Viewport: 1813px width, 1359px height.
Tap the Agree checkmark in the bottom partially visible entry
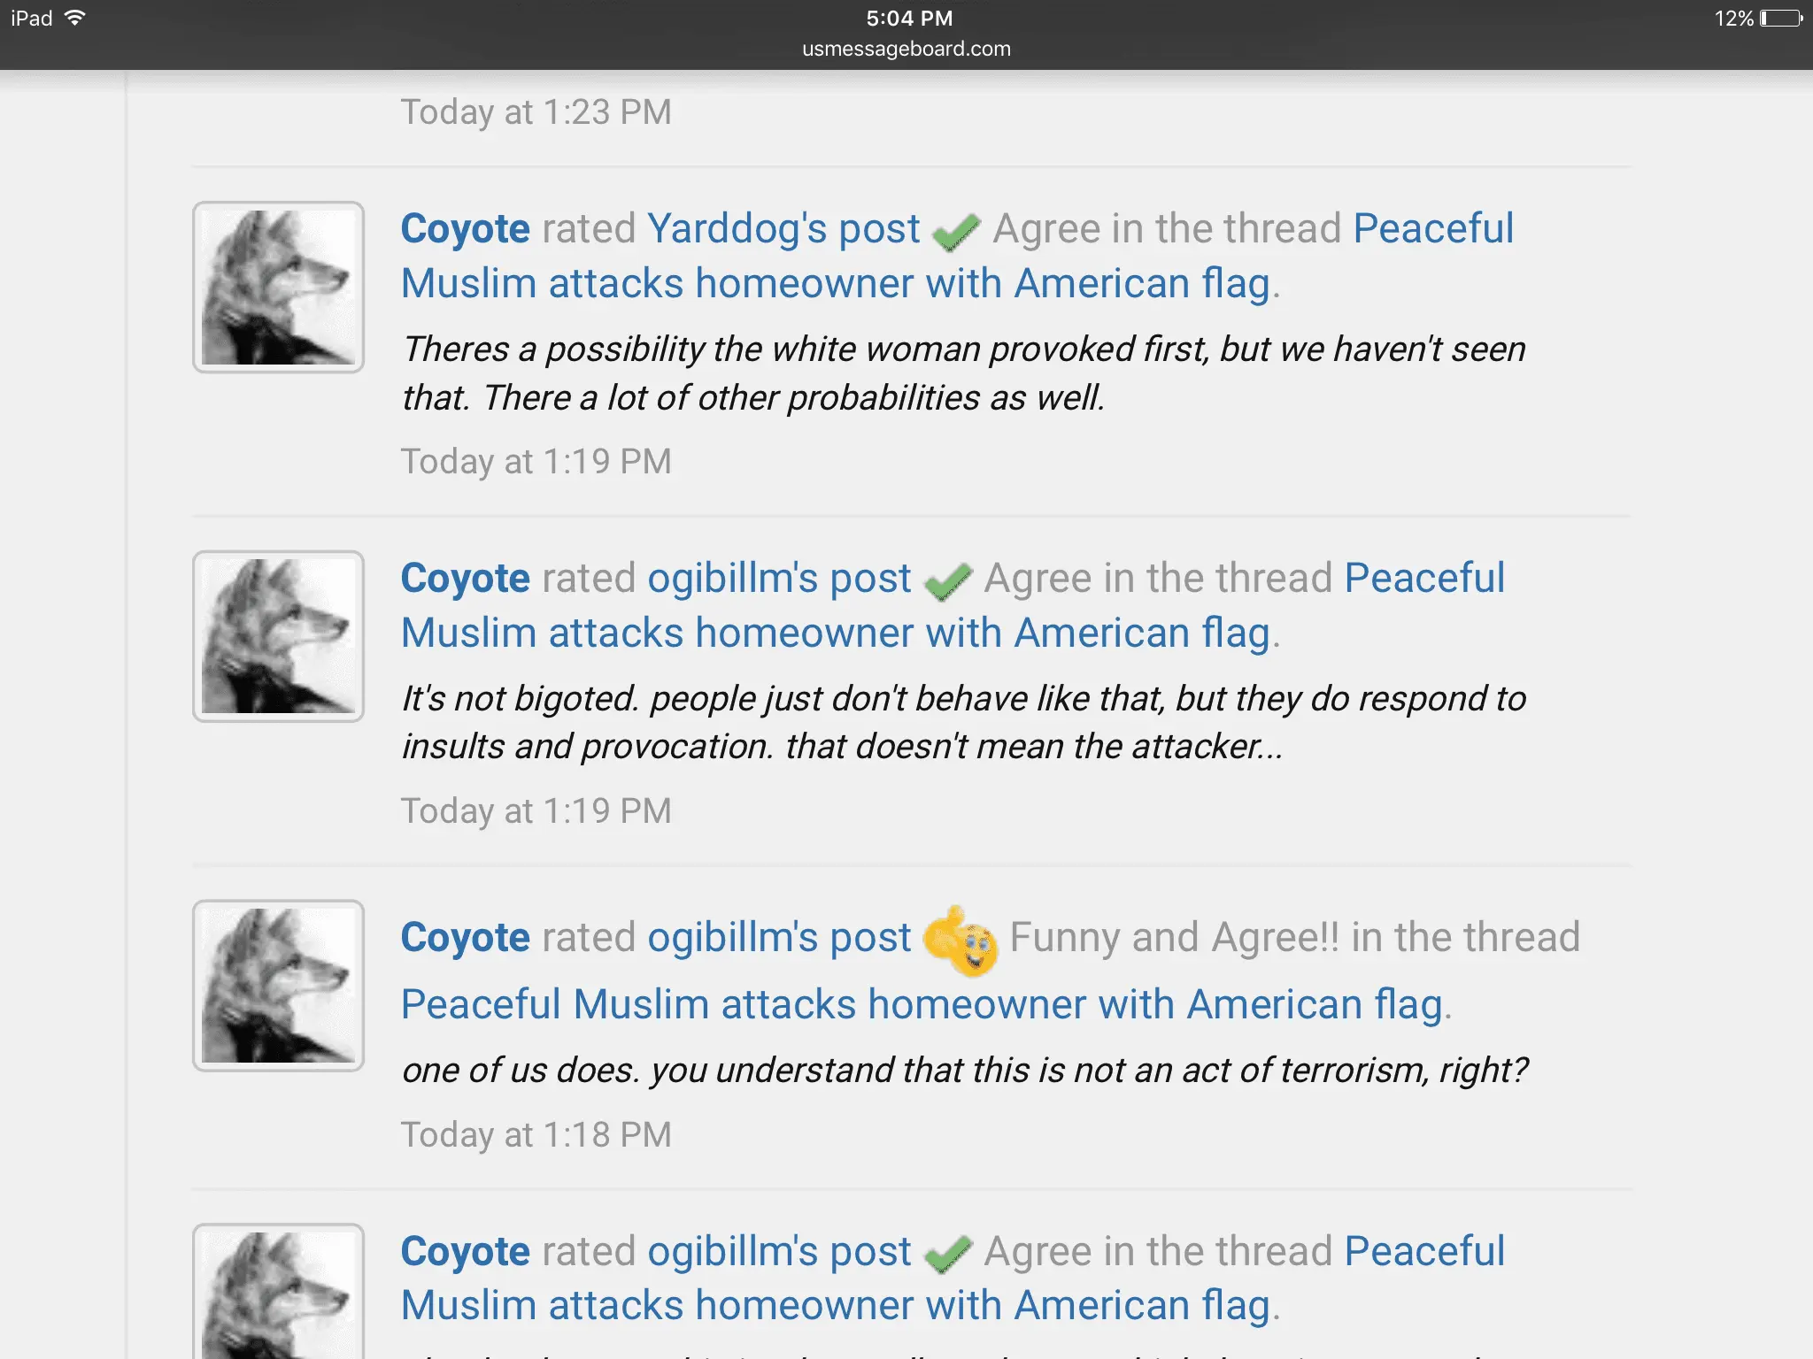click(948, 1255)
